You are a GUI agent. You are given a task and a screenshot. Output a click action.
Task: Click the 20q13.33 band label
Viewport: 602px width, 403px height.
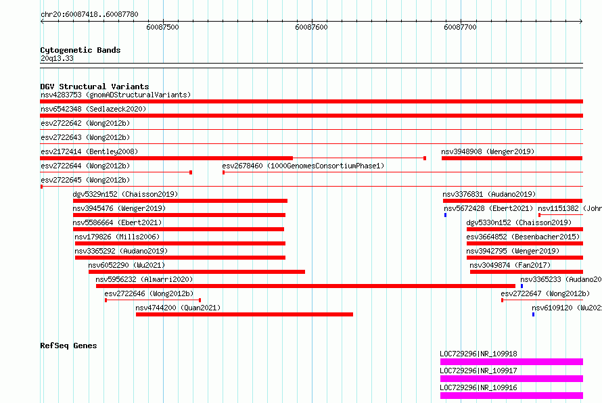click(x=57, y=58)
